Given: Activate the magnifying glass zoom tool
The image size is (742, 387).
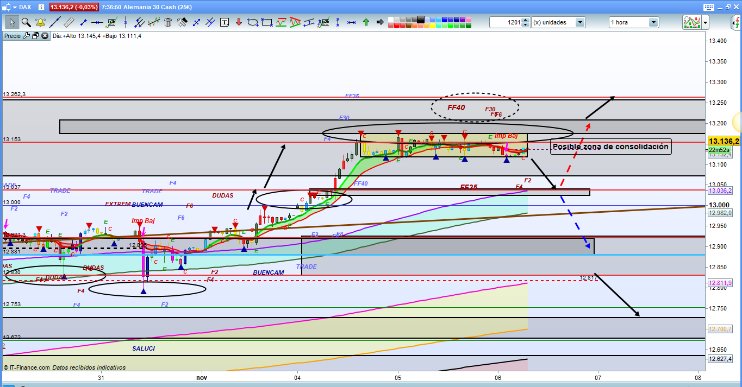Looking at the screenshot, I should 26,22.
